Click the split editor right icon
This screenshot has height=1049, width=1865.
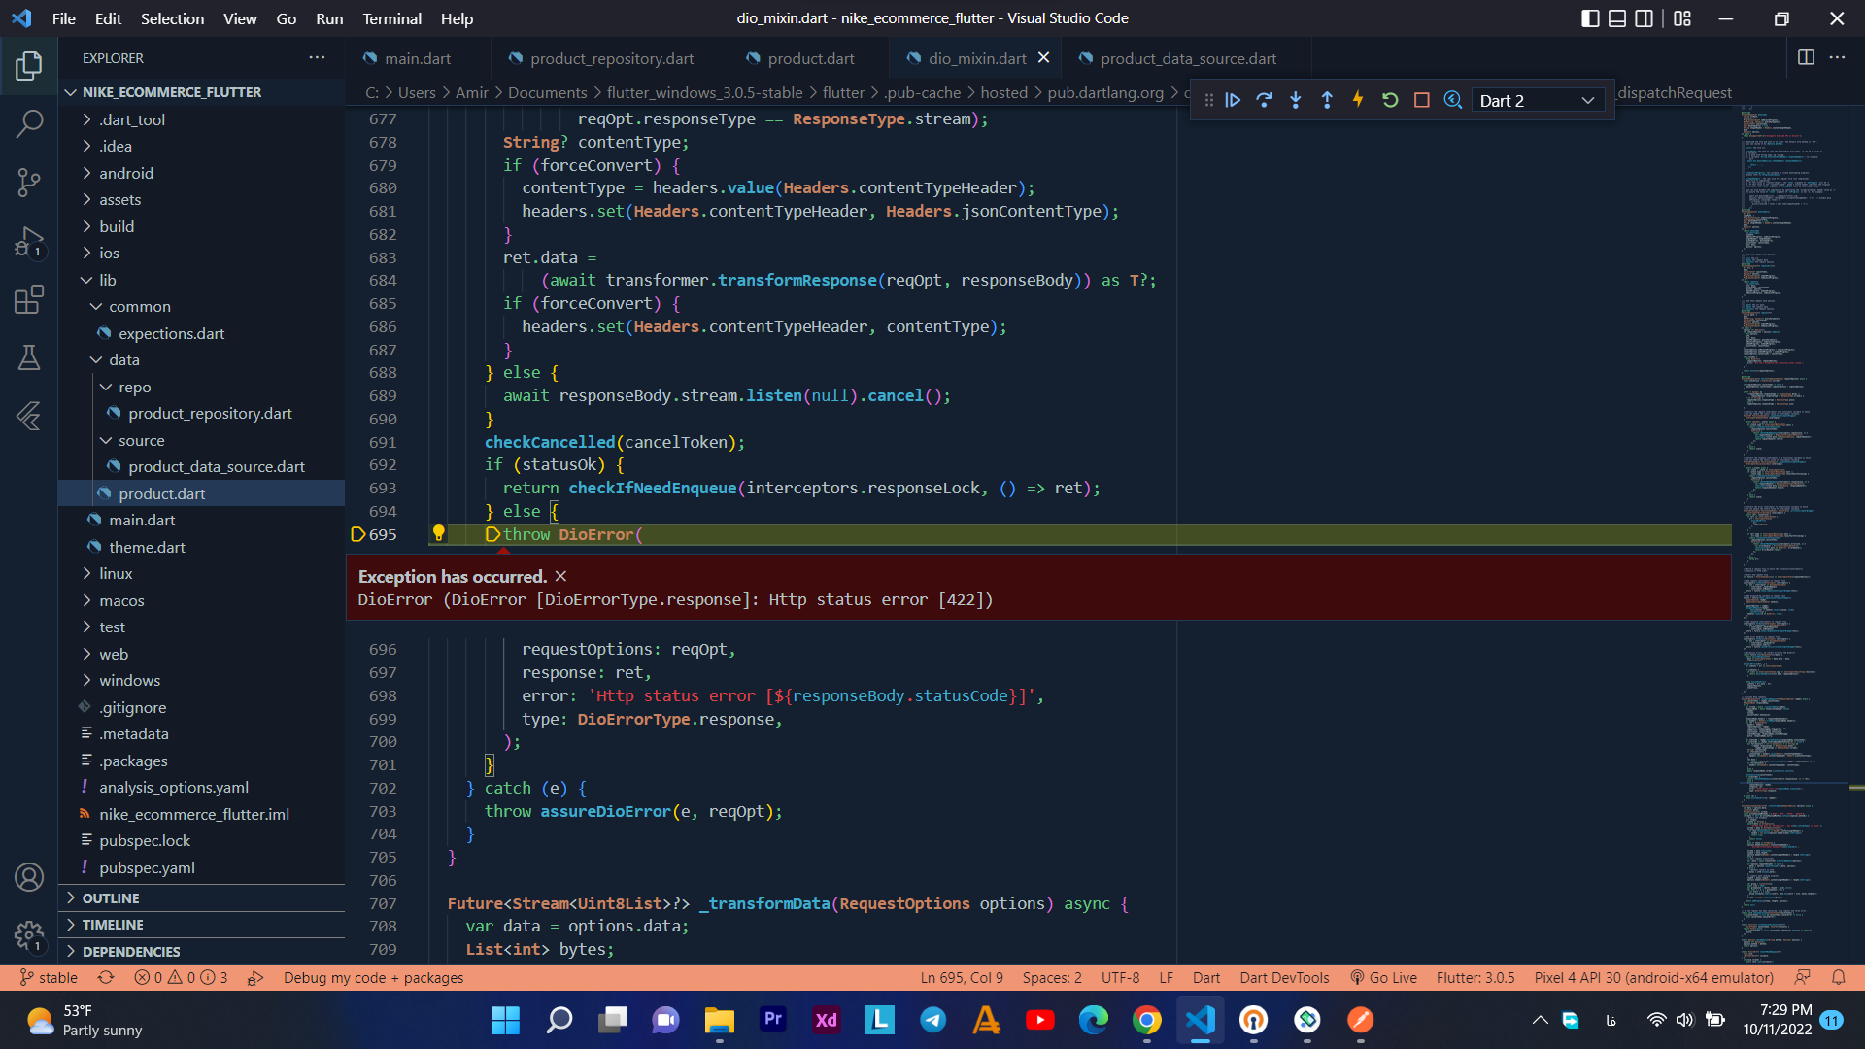click(1806, 57)
